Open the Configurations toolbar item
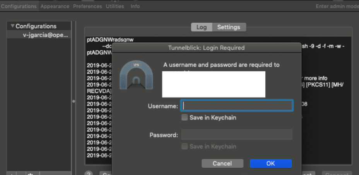Viewport: 359px width, 175px height. pyautogui.click(x=19, y=6)
